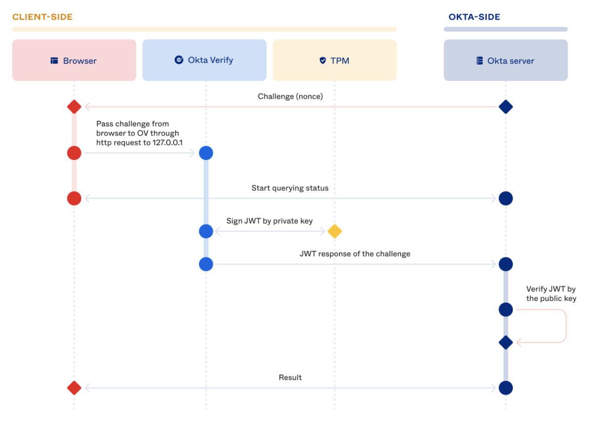Click the CLIENT-SIDE heading

[42, 17]
